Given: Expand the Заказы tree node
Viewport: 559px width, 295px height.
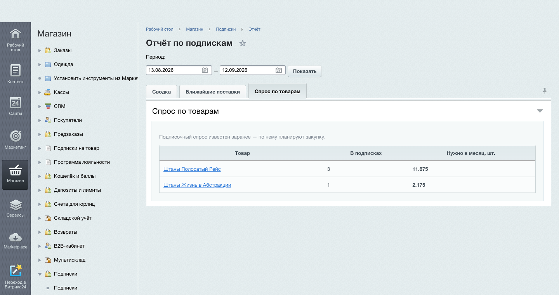Looking at the screenshot, I should (40, 50).
